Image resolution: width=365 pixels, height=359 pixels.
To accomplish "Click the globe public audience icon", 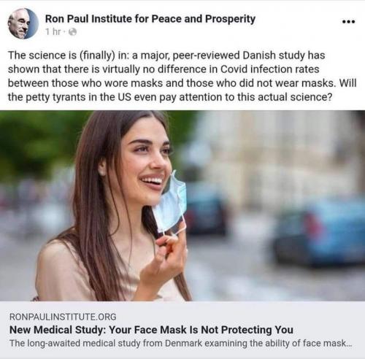I will [72, 32].
